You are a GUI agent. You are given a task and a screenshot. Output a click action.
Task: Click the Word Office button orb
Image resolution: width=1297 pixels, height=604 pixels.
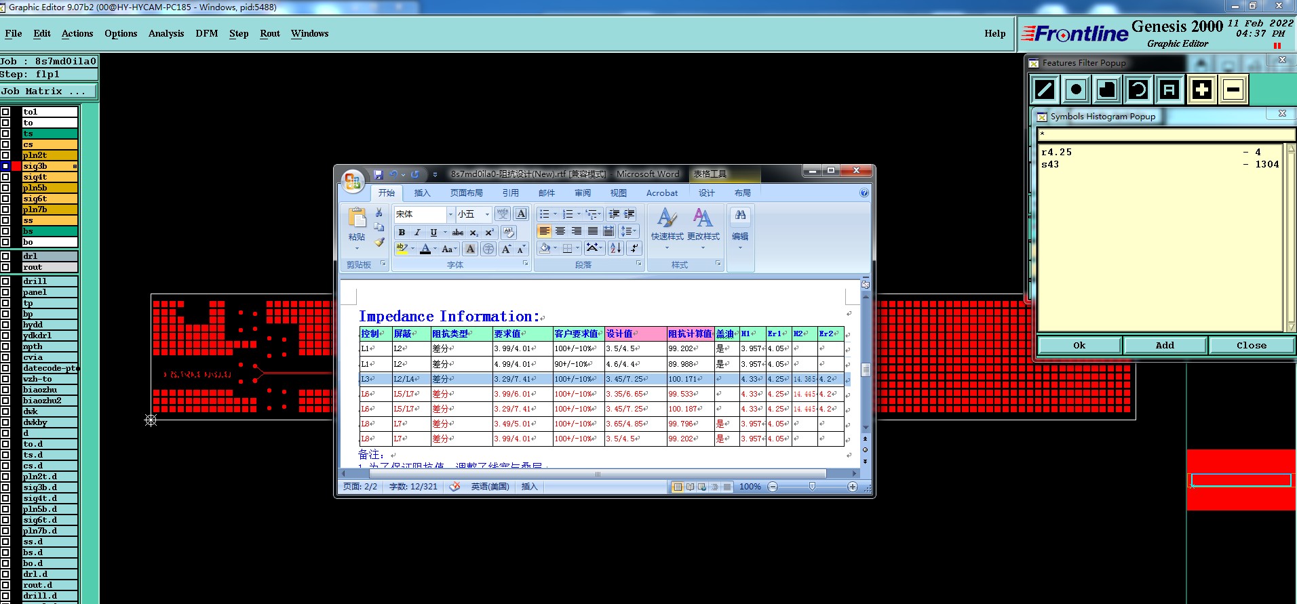coord(352,181)
